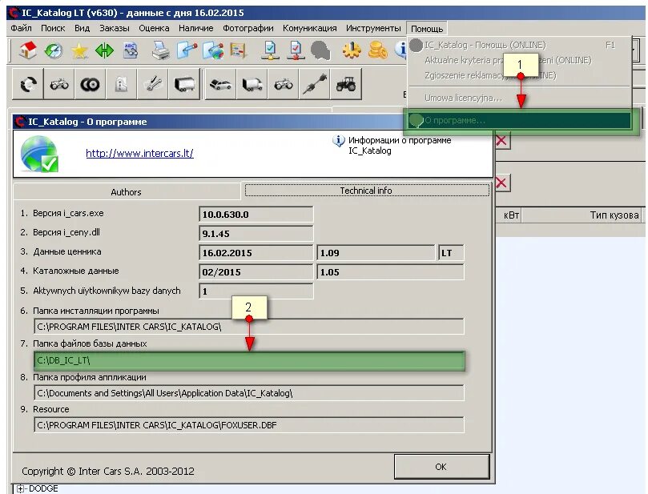Click the upper red X button
648x494 pixels.
pyautogui.click(x=501, y=141)
